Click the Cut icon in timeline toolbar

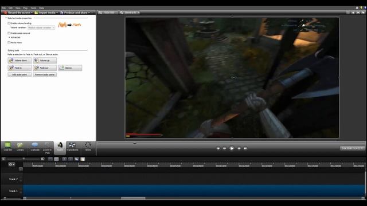pyautogui.click(x=64, y=159)
